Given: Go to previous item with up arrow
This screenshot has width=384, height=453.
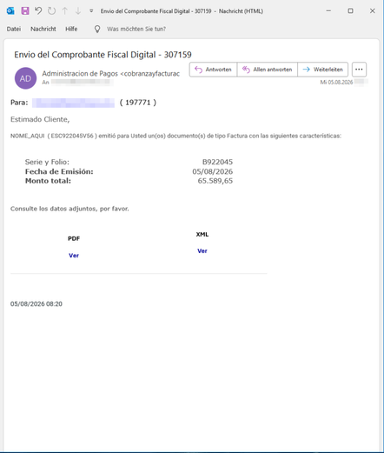Looking at the screenshot, I should (x=65, y=11).
